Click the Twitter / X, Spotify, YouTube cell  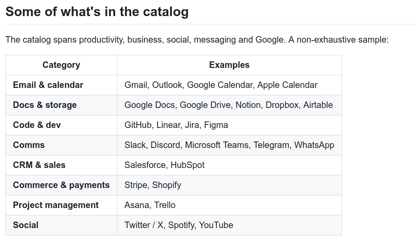[x=229, y=225]
